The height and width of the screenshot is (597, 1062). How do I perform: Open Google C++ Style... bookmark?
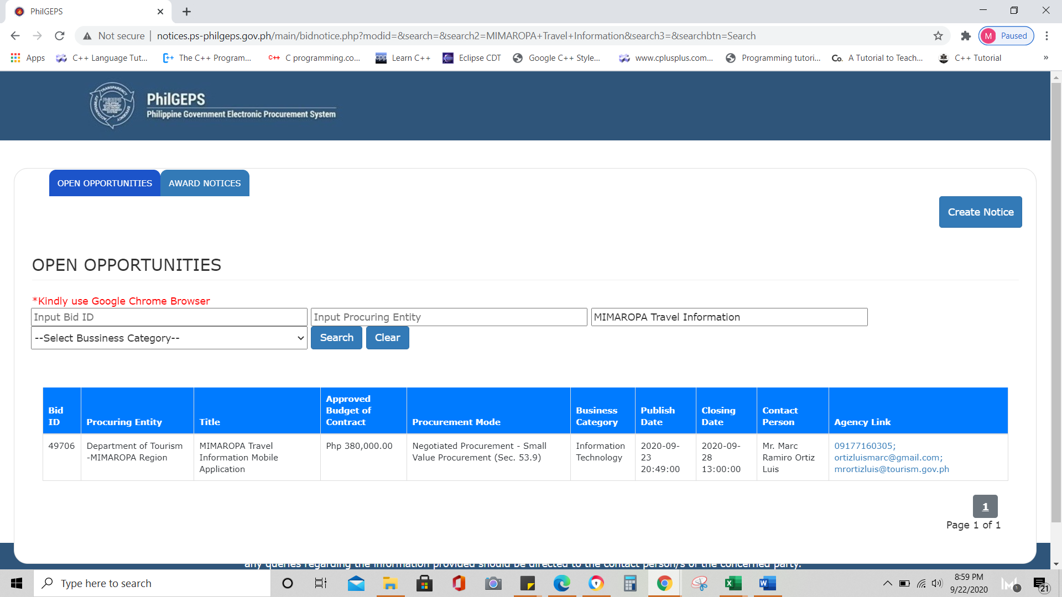[556, 58]
